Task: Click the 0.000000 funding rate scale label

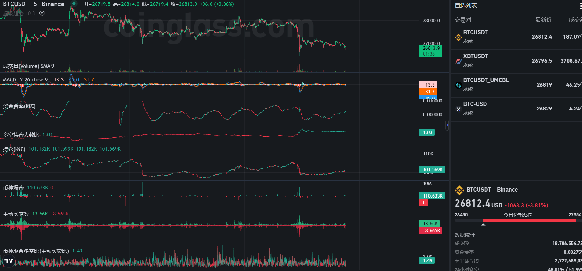Action: (x=433, y=115)
